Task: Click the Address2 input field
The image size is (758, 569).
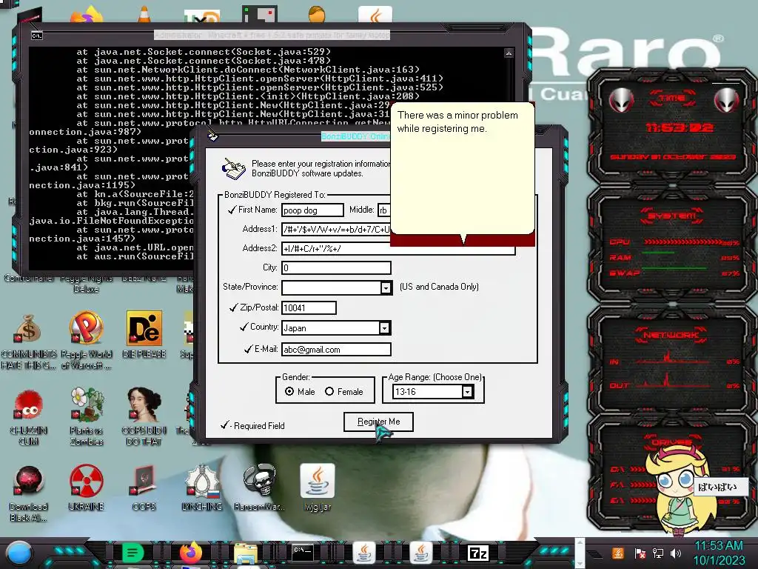Action: click(398, 249)
